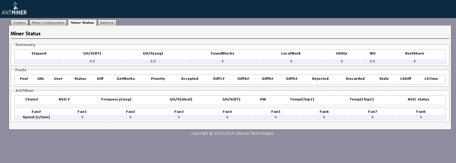Switch to the Miner Configuration tab
Viewport: 456px width, 163px height.
coord(48,23)
